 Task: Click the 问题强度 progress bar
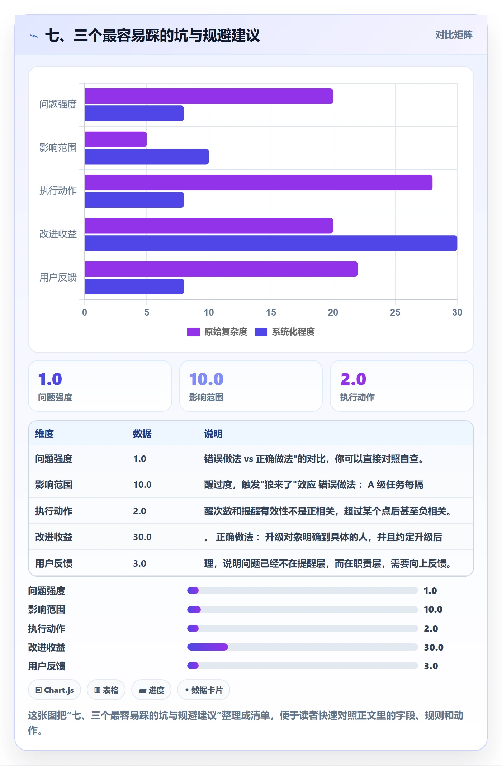pyautogui.click(x=302, y=590)
